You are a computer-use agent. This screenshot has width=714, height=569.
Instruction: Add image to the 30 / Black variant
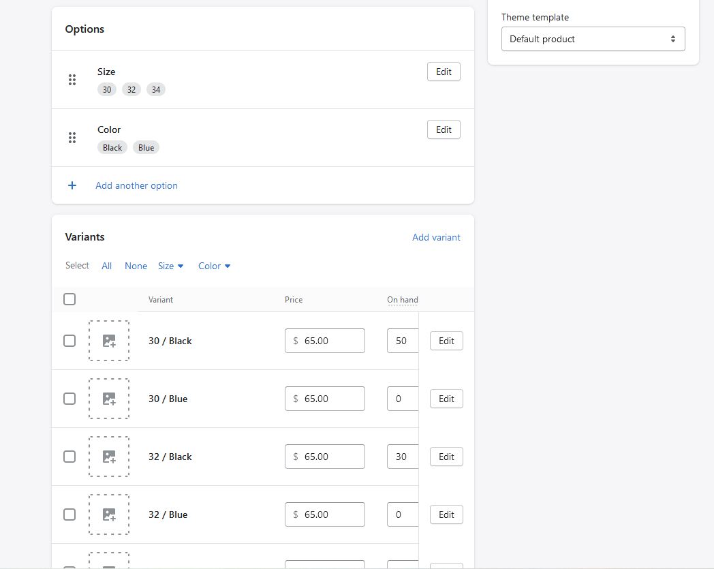(x=109, y=341)
